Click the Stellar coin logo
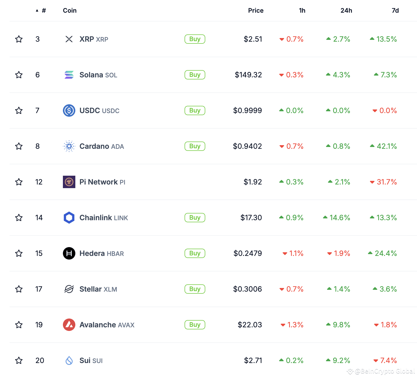Screen dimensions: 417x377 [x=69, y=289]
